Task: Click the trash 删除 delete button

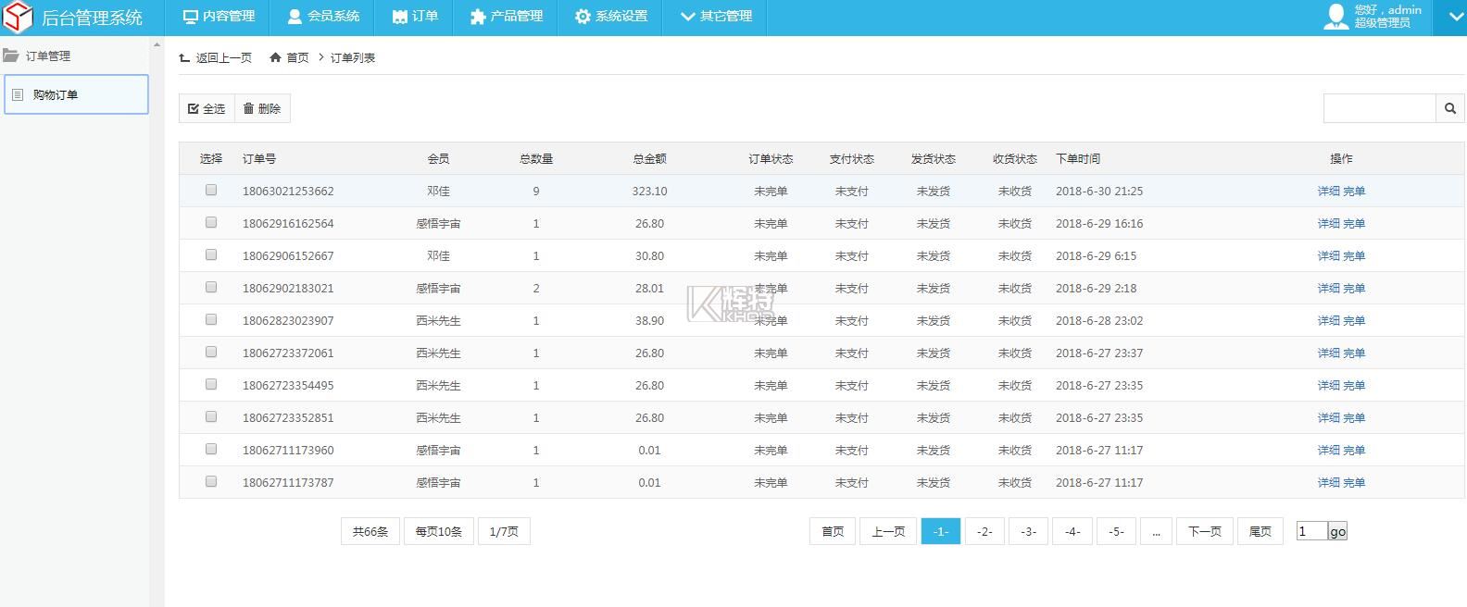Action: pyautogui.click(x=262, y=108)
